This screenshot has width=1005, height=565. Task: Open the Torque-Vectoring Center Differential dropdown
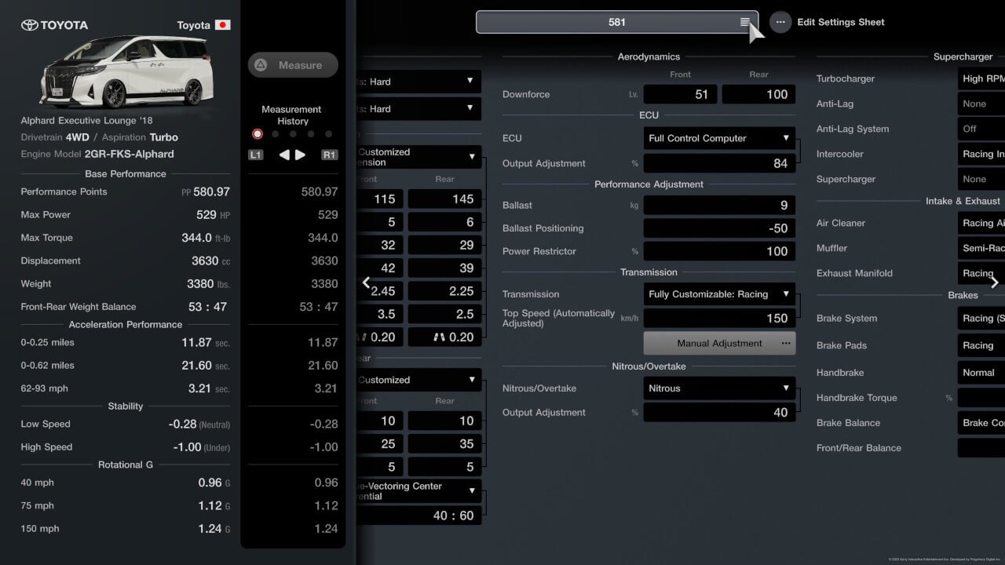pyautogui.click(x=419, y=491)
